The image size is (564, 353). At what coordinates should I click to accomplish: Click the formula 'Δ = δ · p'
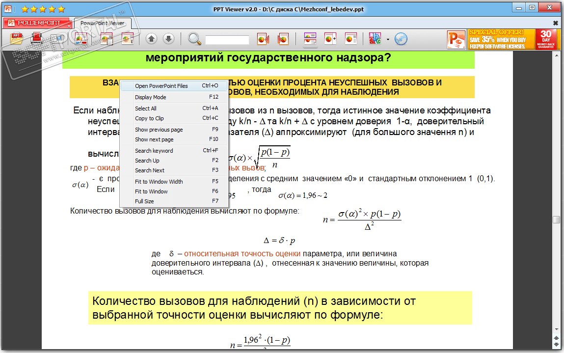click(279, 241)
